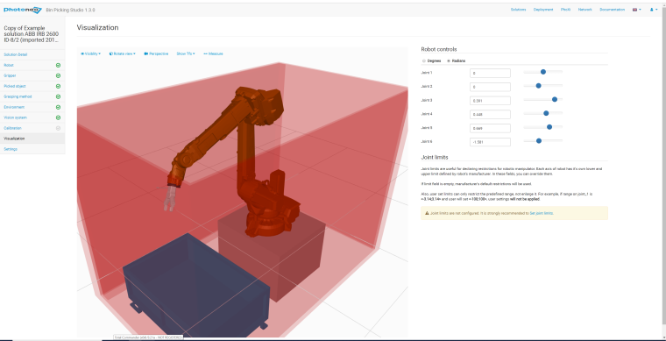Image resolution: width=666 pixels, height=341 pixels.
Task: Select the Radians radio button
Action: coord(449,61)
